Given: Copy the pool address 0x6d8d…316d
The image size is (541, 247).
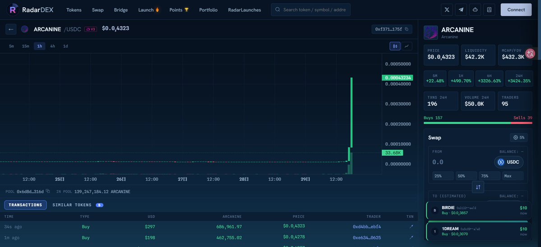Looking at the screenshot, I should (x=48, y=191).
